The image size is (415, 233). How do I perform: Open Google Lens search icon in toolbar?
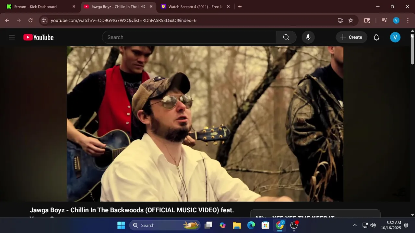point(367,20)
